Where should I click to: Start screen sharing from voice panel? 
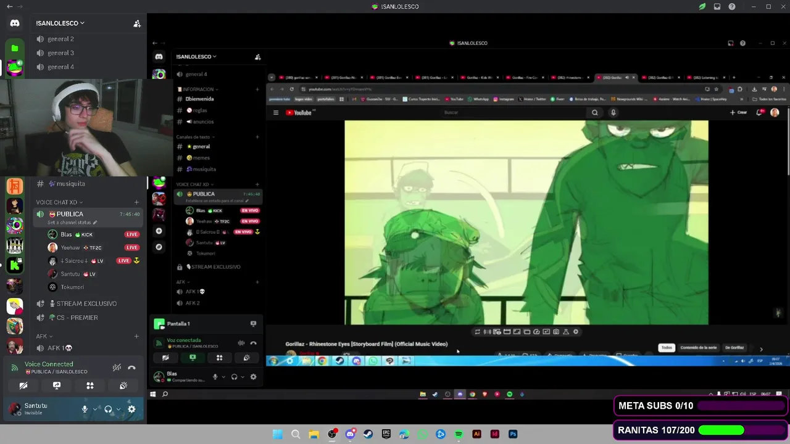tap(57, 385)
